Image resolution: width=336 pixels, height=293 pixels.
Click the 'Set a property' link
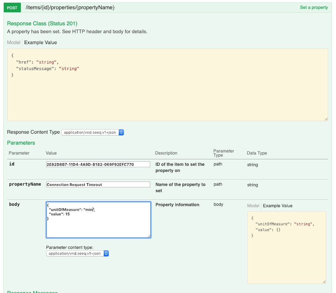314,7
